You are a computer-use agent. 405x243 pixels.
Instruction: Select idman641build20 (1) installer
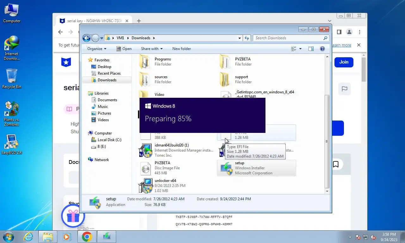[x=176, y=150]
